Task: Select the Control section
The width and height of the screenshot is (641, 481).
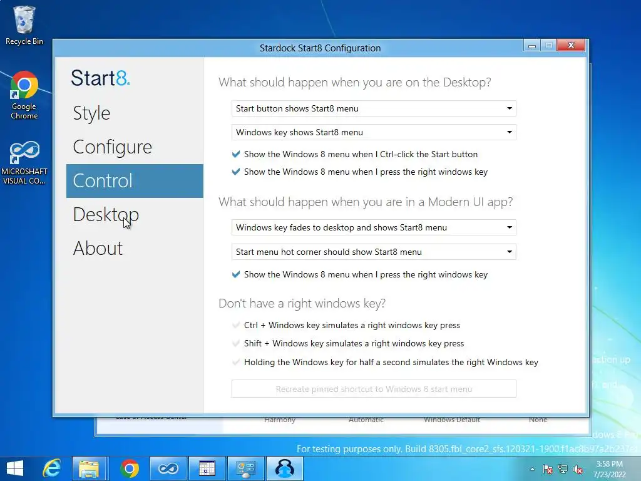Action: [x=135, y=181]
